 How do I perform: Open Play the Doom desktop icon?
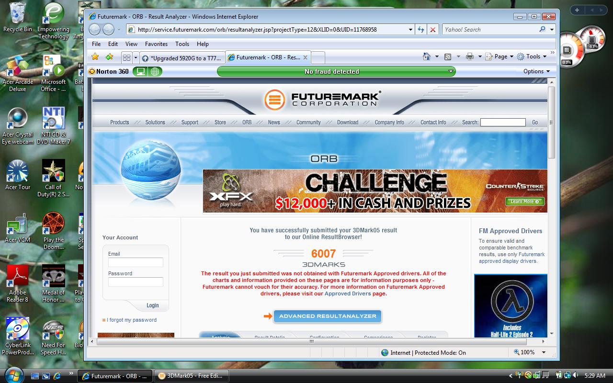coord(53,231)
